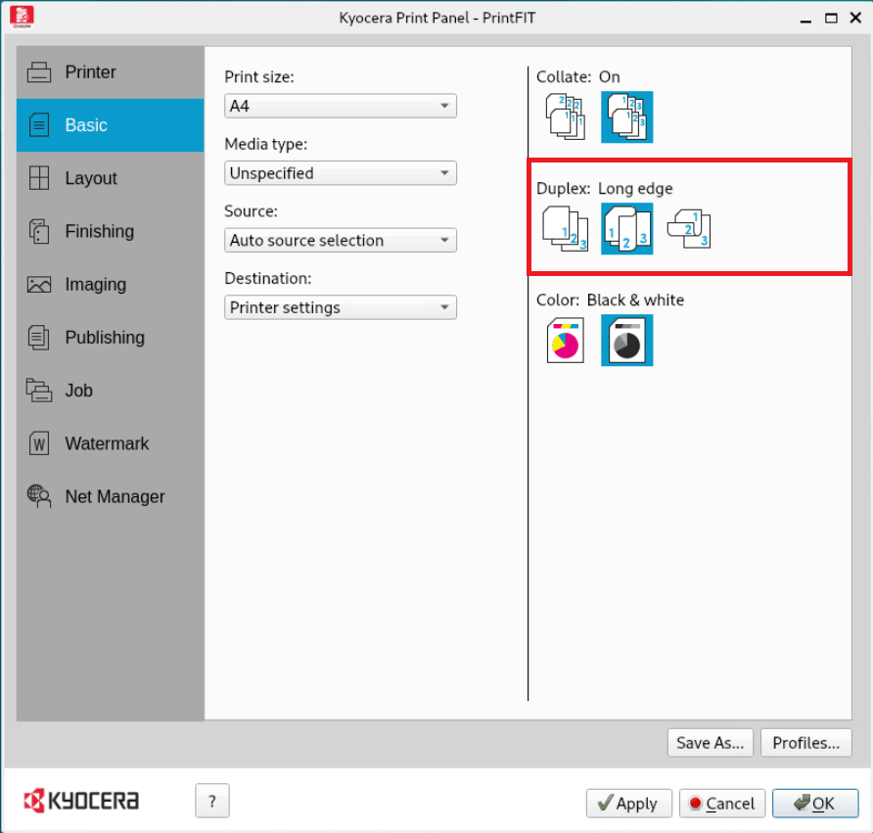Viewport: 873px width, 833px height.
Task: Go to the Layout tab label
Action: (91, 178)
